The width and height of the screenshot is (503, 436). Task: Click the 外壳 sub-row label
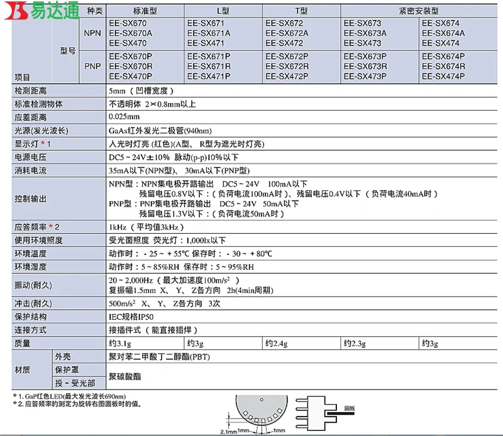click(x=63, y=356)
